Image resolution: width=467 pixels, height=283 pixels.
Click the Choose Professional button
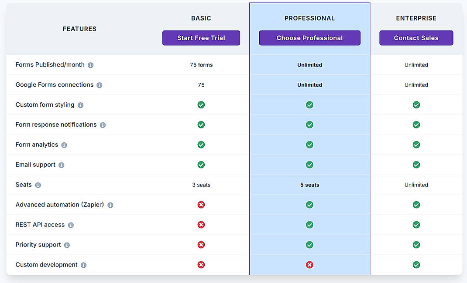(309, 38)
